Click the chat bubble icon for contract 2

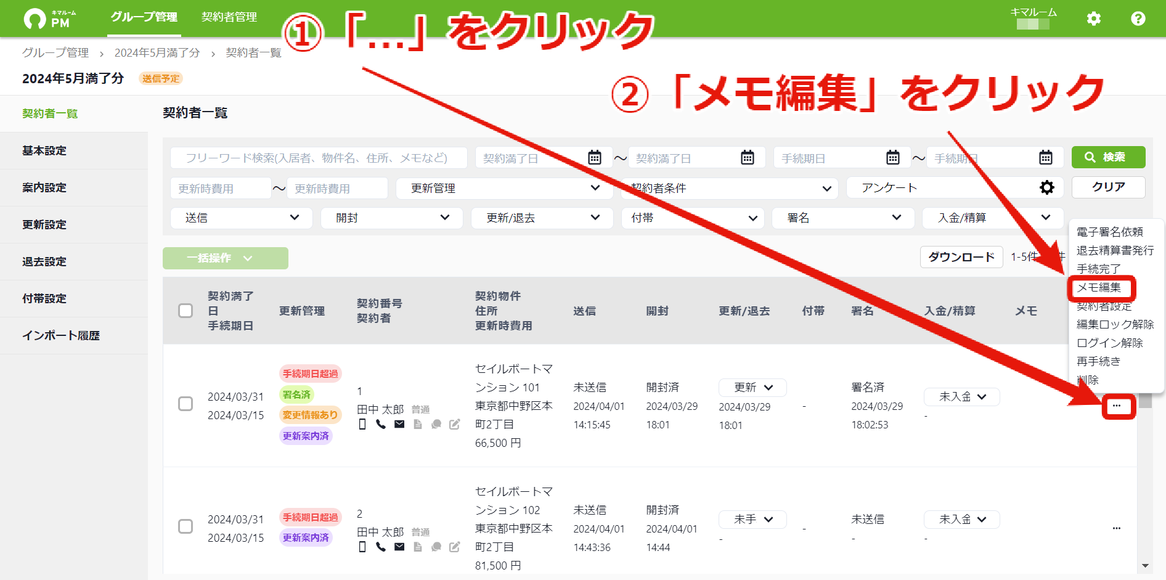click(436, 547)
